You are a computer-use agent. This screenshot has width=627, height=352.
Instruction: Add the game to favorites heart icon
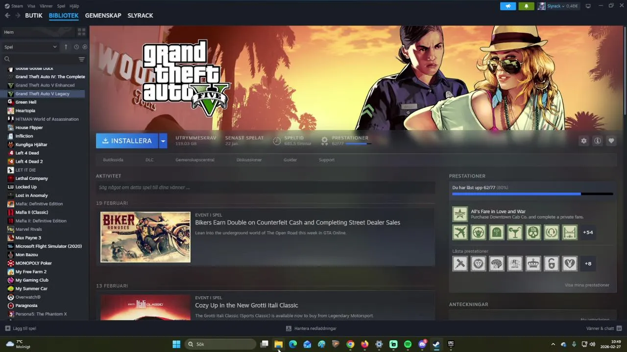[611, 141]
